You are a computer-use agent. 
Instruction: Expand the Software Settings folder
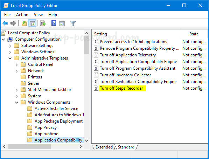click(10, 46)
